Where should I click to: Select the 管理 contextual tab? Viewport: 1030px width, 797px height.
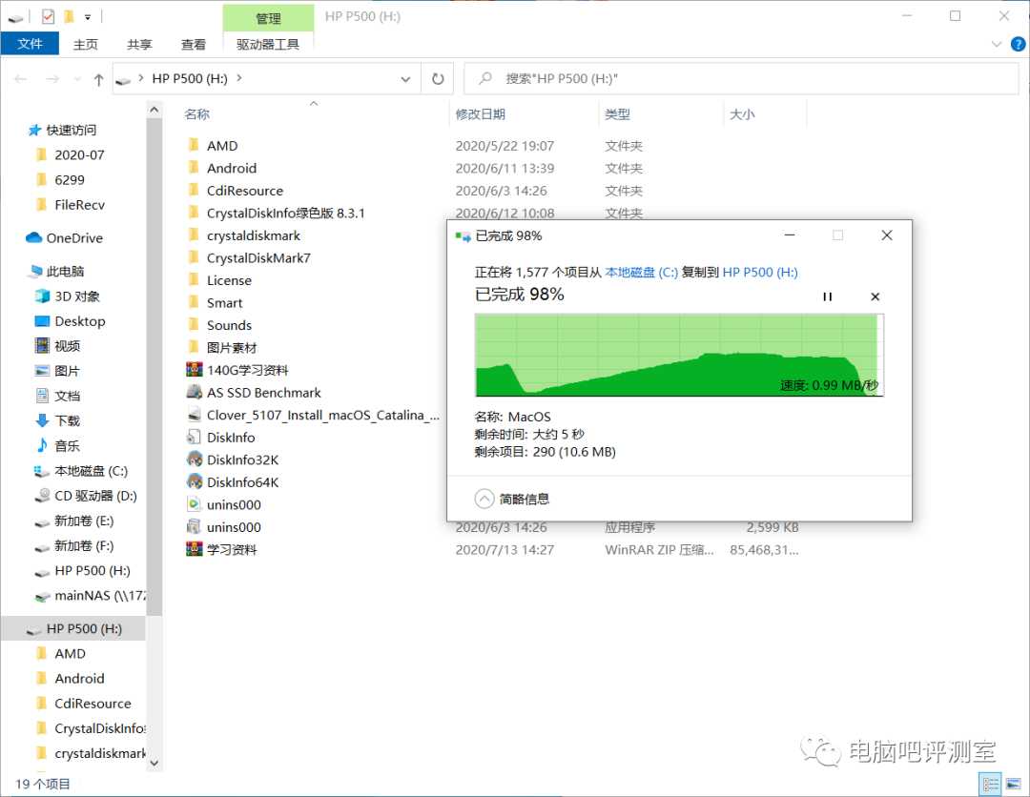268,18
